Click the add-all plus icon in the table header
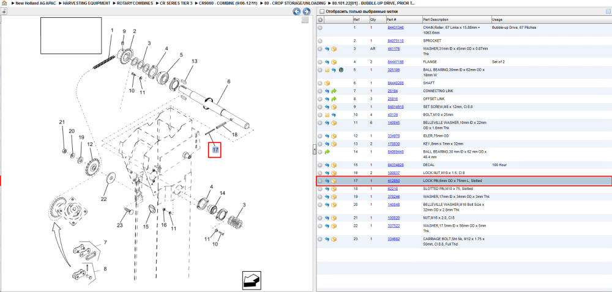 (x=320, y=20)
